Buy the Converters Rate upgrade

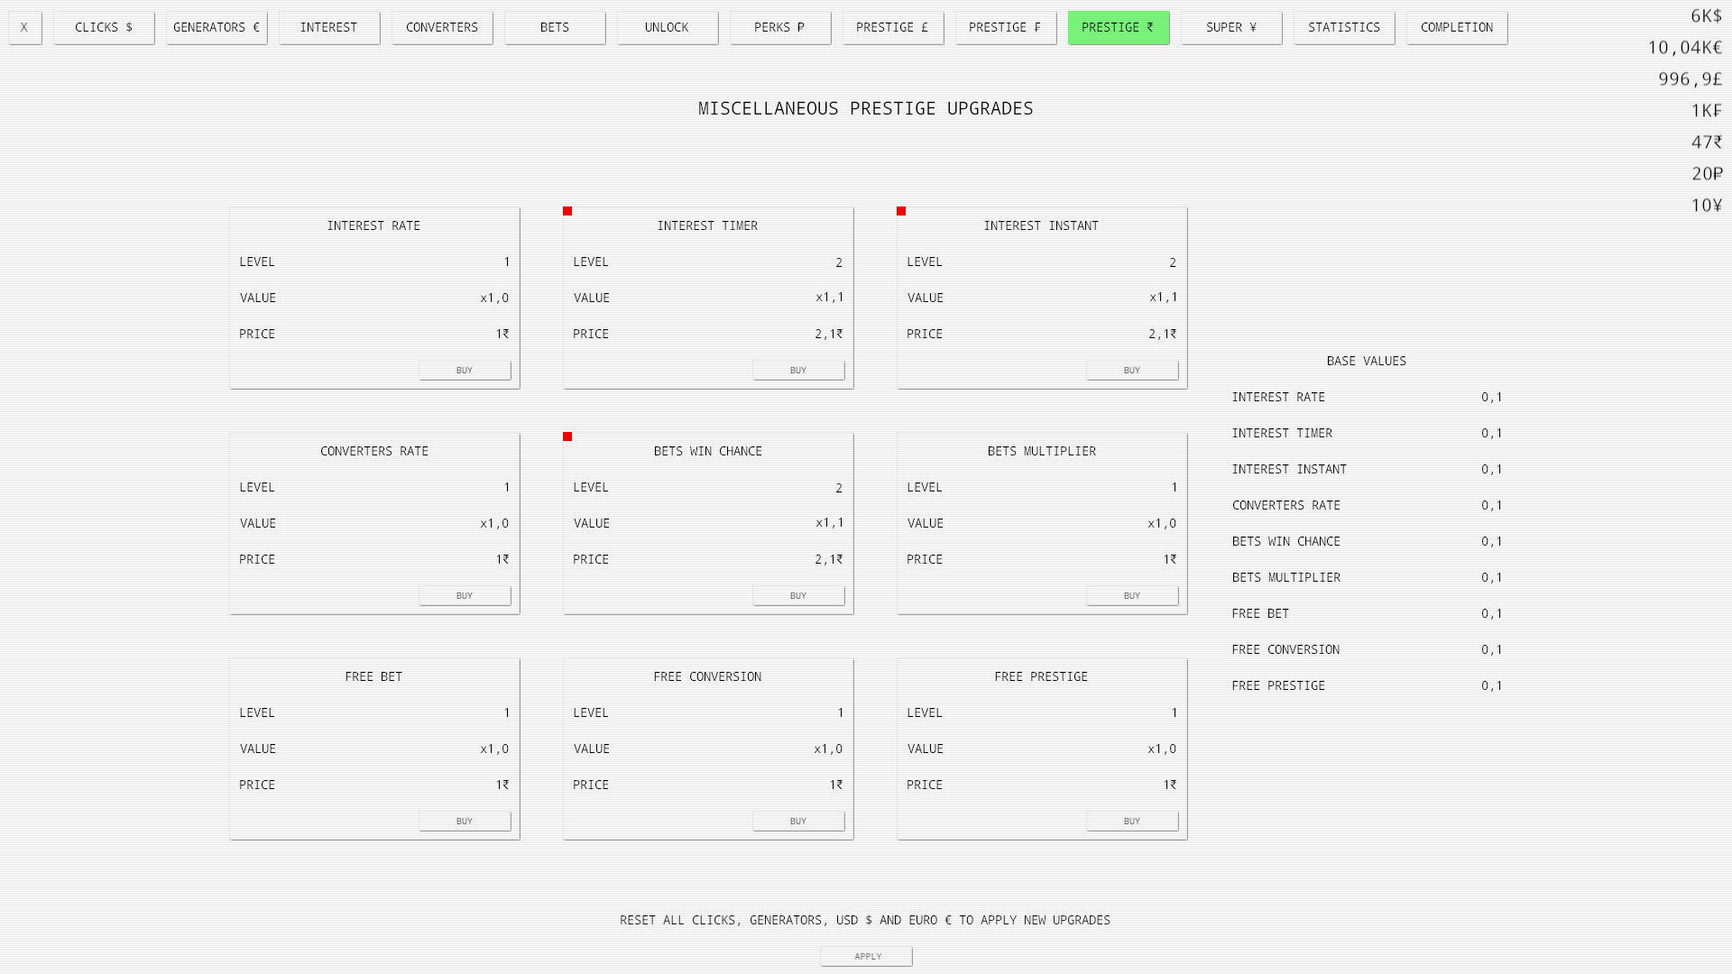click(x=465, y=595)
